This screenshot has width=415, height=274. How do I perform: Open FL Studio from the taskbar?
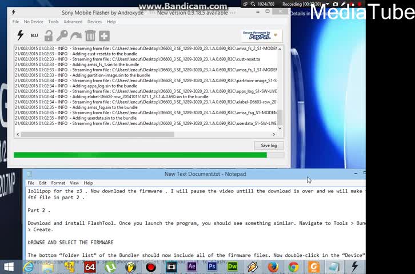point(130,267)
